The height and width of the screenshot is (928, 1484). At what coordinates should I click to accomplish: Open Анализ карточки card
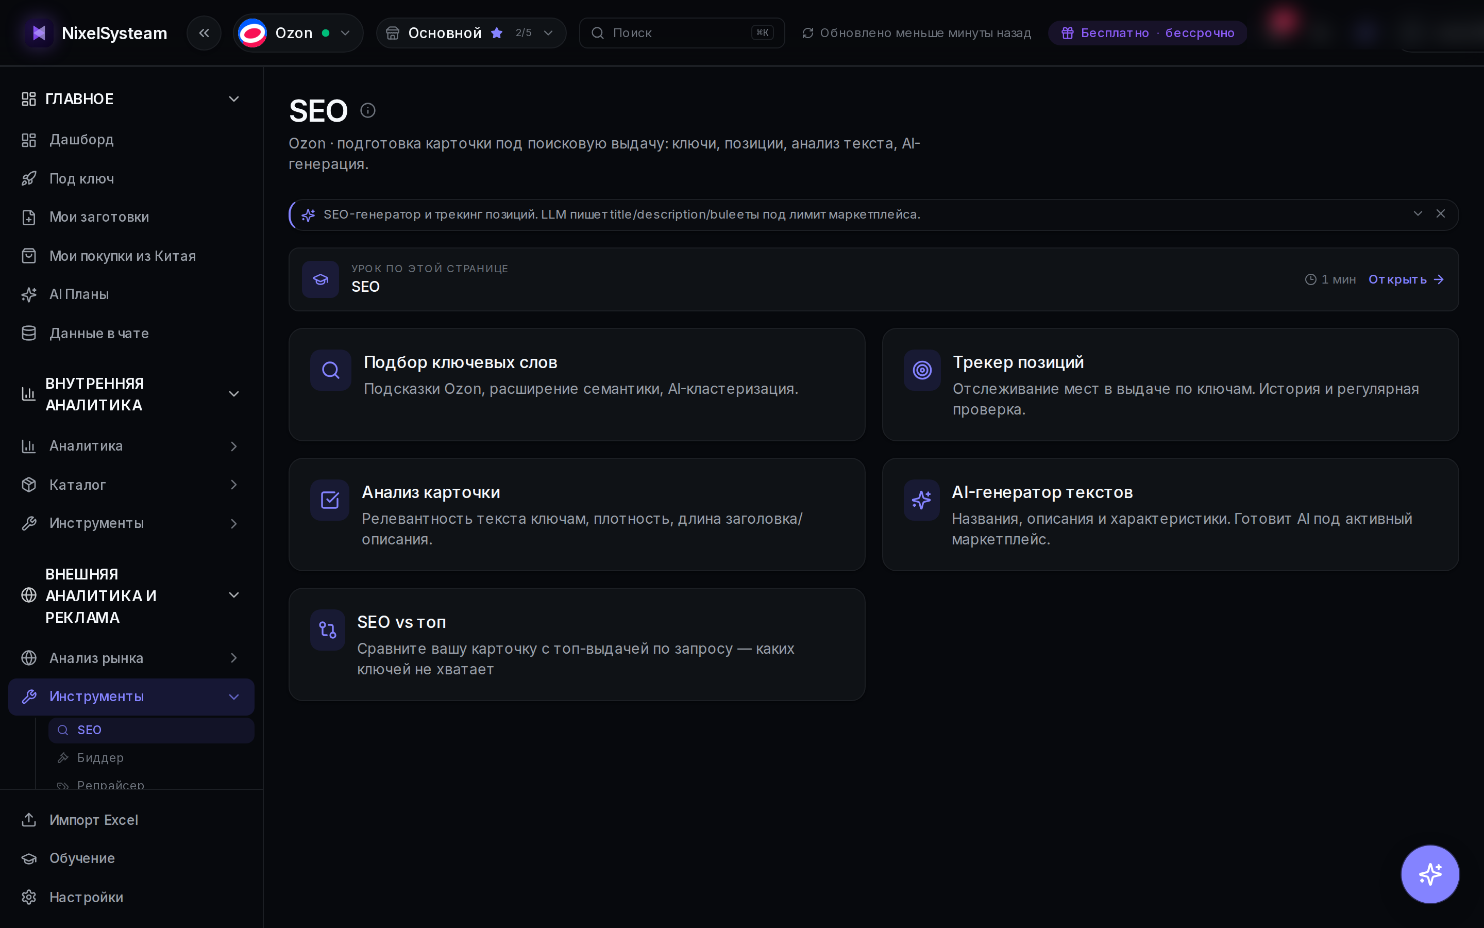click(577, 515)
